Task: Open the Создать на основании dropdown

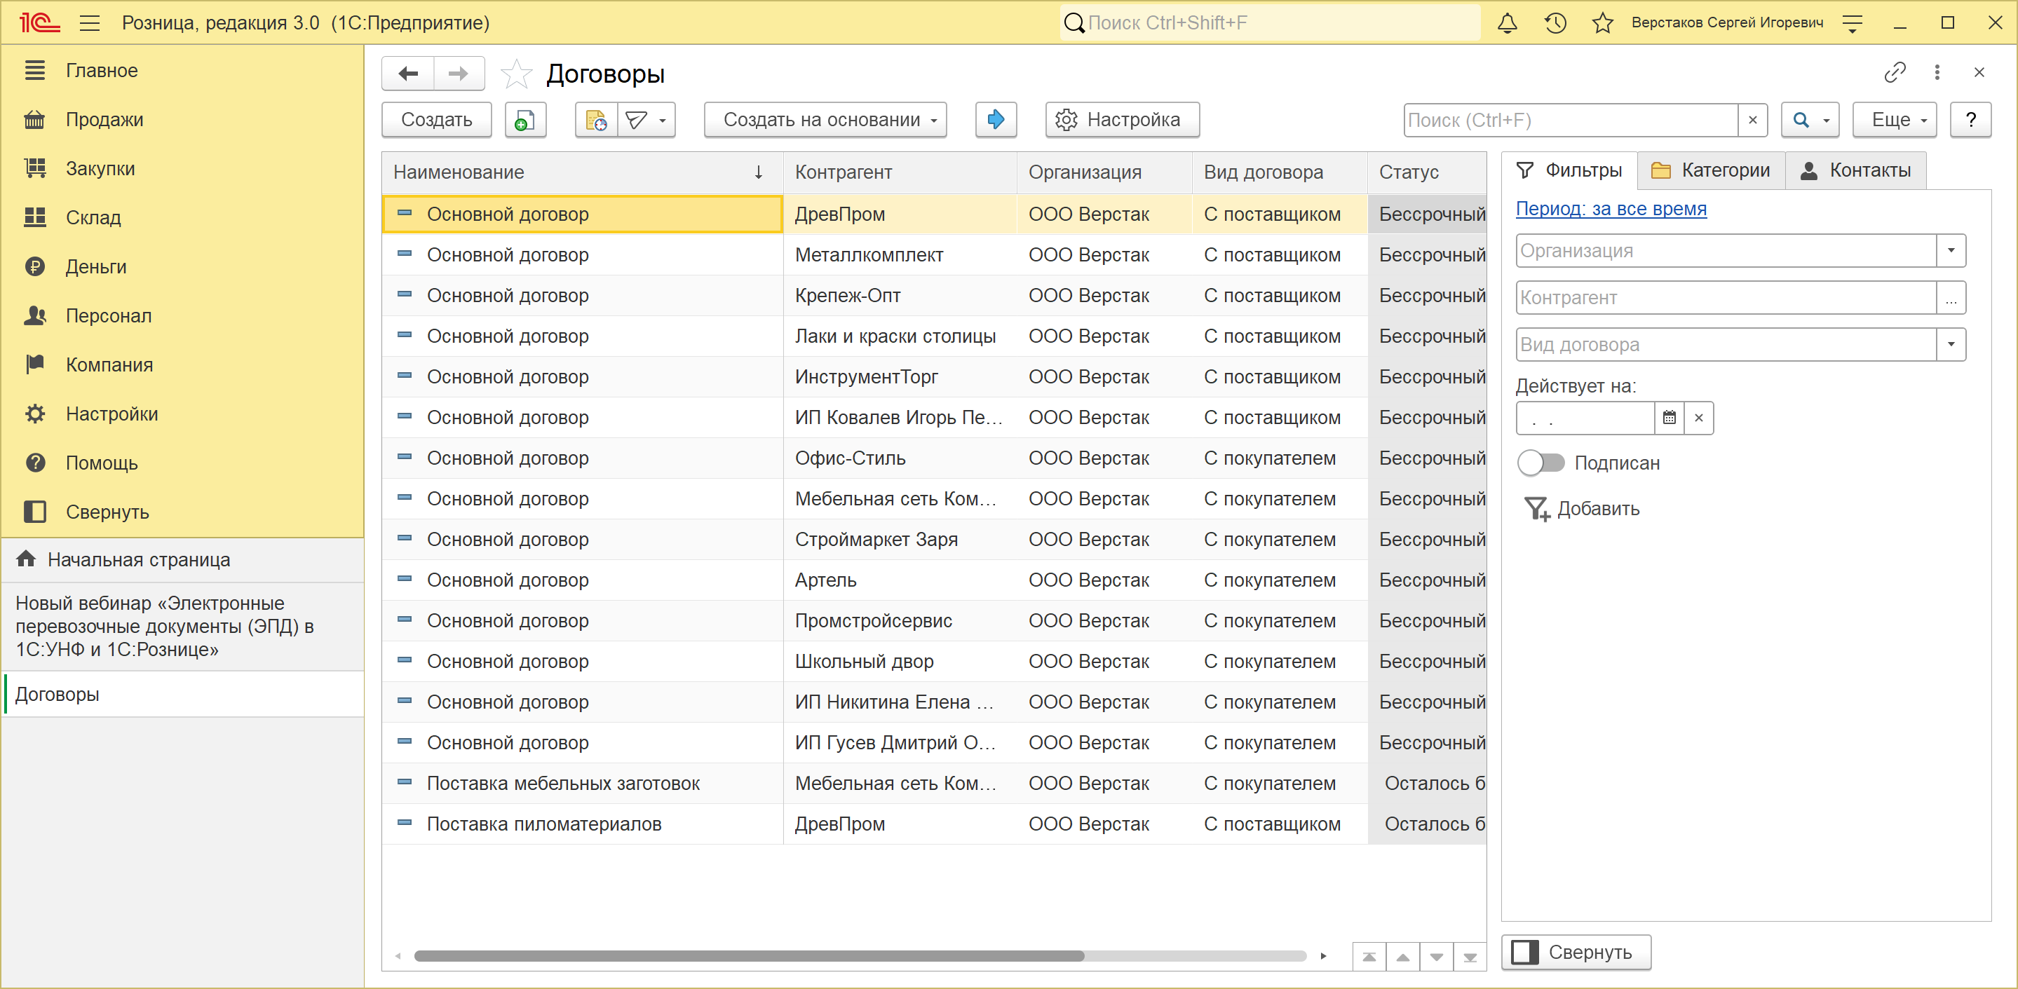Action: click(825, 120)
